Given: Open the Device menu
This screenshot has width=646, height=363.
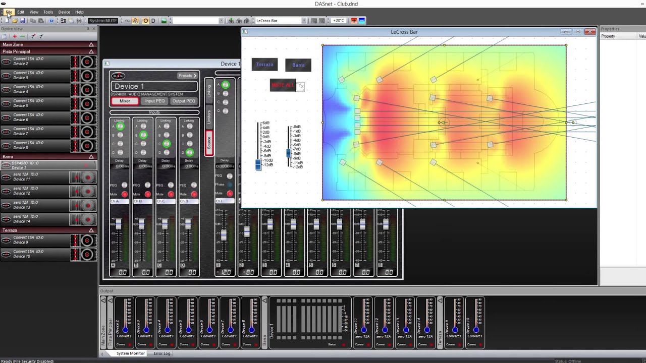Looking at the screenshot, I should click(x=64, y=12).
